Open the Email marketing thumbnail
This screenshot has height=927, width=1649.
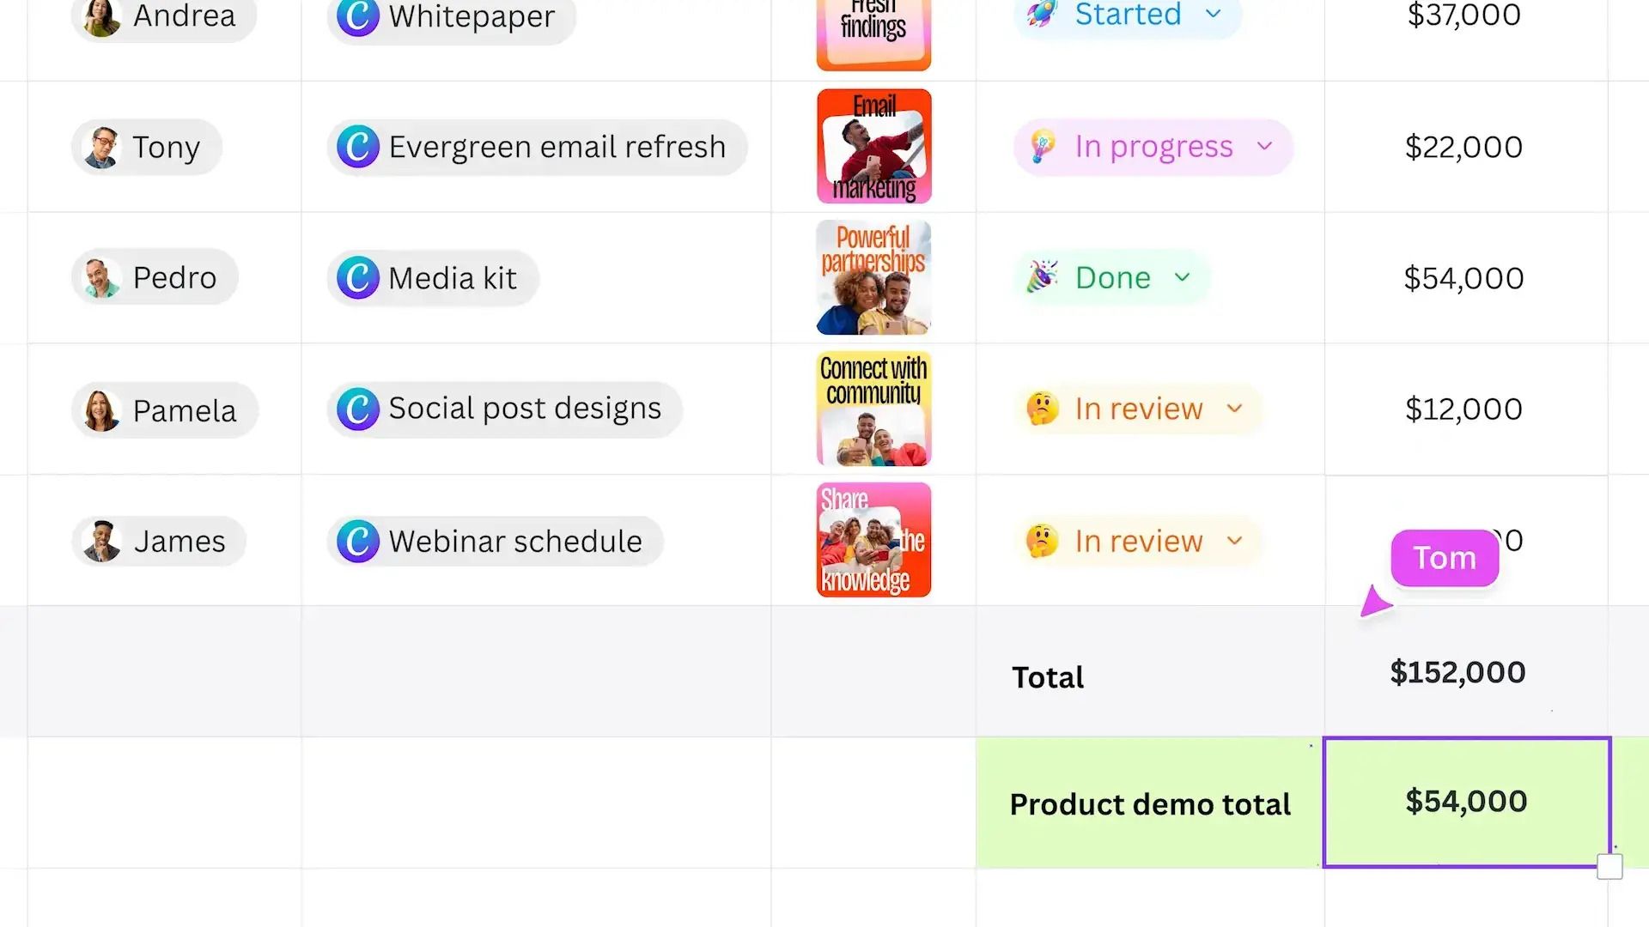tap(873, 146)
